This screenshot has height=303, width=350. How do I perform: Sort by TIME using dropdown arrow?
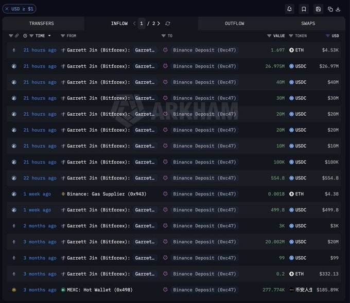tap(49, 35)
